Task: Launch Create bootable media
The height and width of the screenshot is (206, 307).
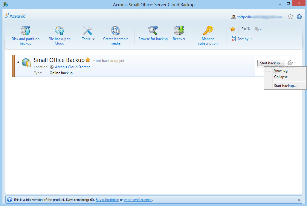Action: (x=115, y=36)
